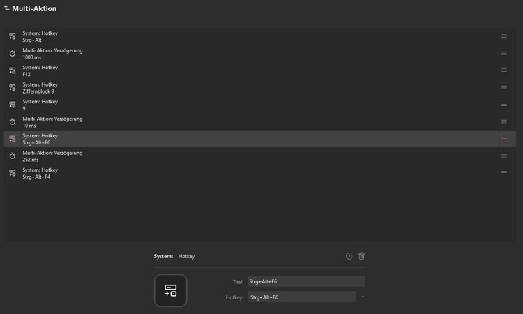Grab the reorder handle of Strg+Alt row
The height and width of the screenshot is (314, 523).
coord(504,36)
